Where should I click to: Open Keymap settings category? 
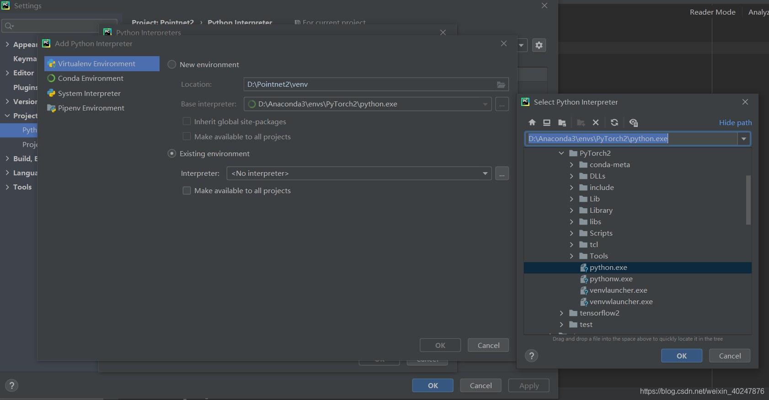pos(25,58)
